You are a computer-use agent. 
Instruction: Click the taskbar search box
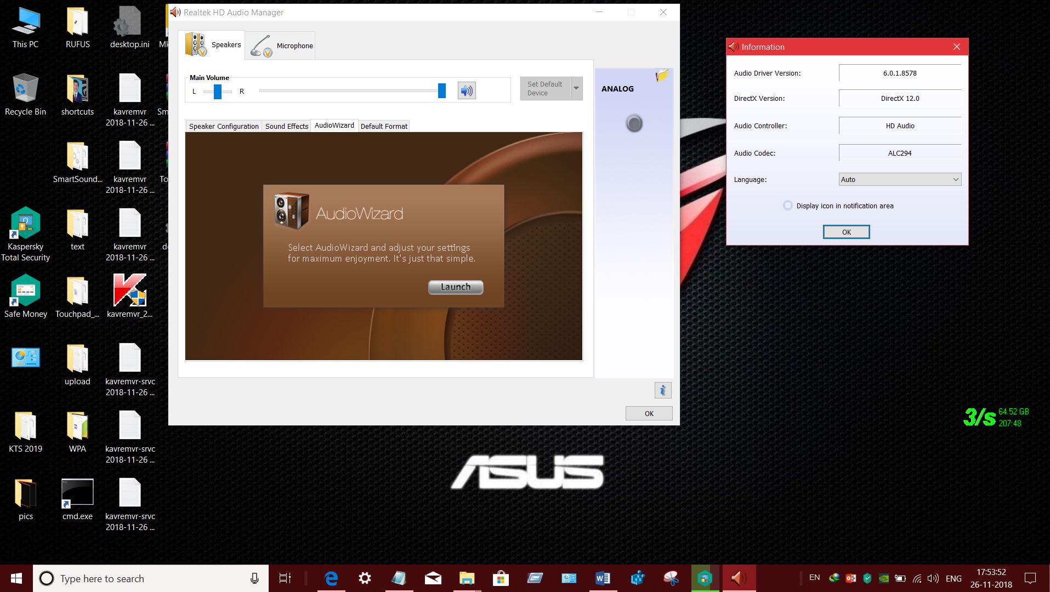151,578
